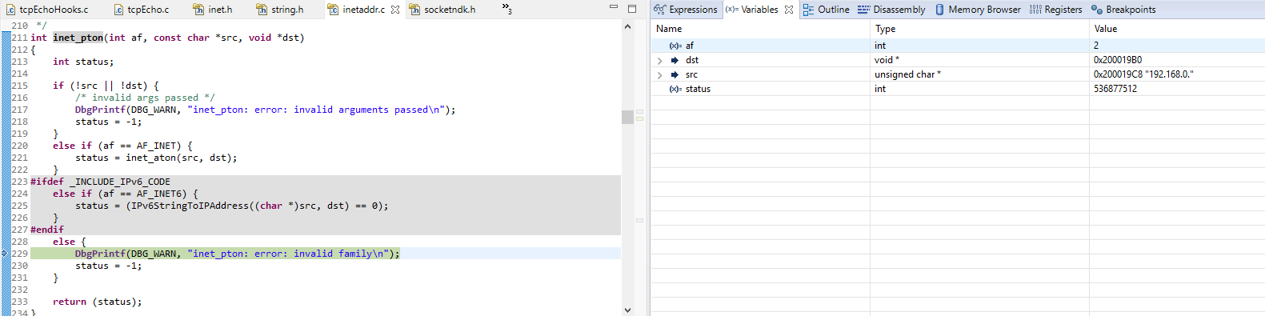The width and height of the screenshot is (1265, 316).
Task: Click the Memory Browser icon
Action: (x=939, y=10)
